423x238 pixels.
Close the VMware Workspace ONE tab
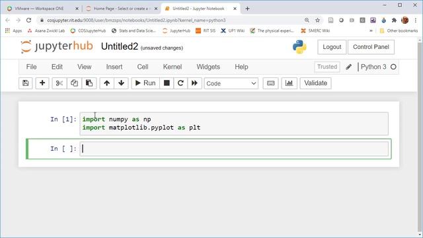pos(77,9)
